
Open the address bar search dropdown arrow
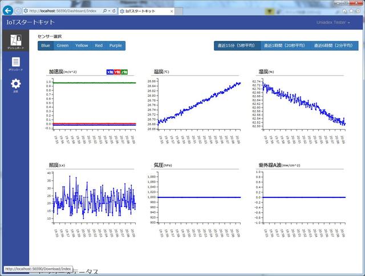click(109, 11)
